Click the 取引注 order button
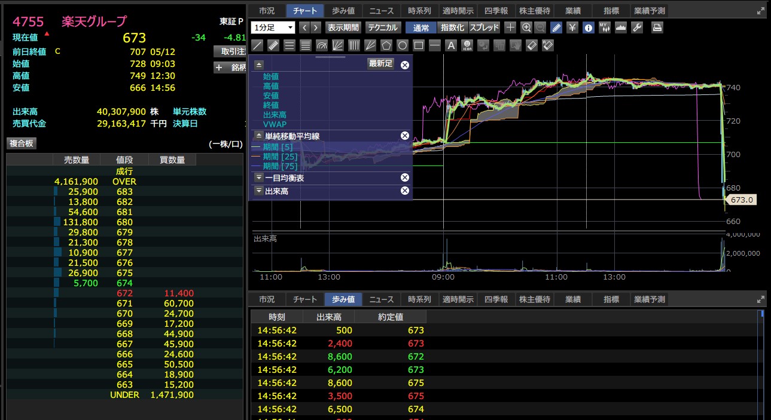Image resolution: width=771 pixels, height=420 pixels. coord(230,51)
